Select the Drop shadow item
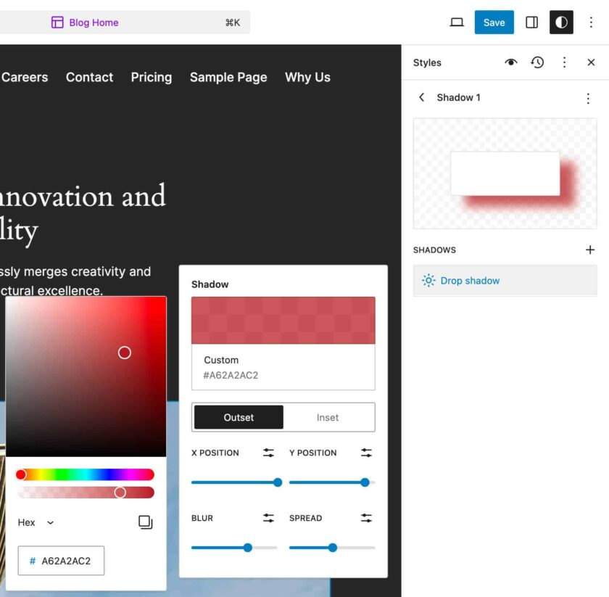 point(505,281)
